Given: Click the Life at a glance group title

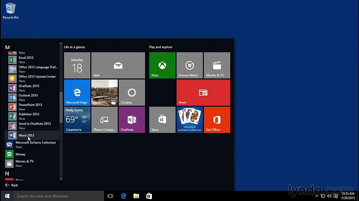Looking at the screenshot, I should coord(75,47).
